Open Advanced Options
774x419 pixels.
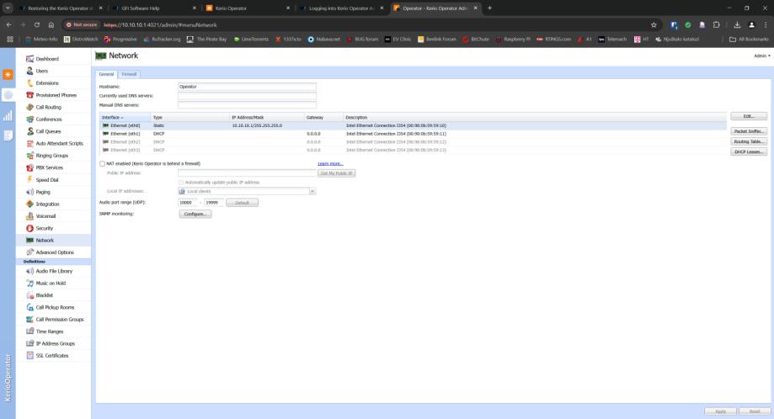[x=55, y=252]
